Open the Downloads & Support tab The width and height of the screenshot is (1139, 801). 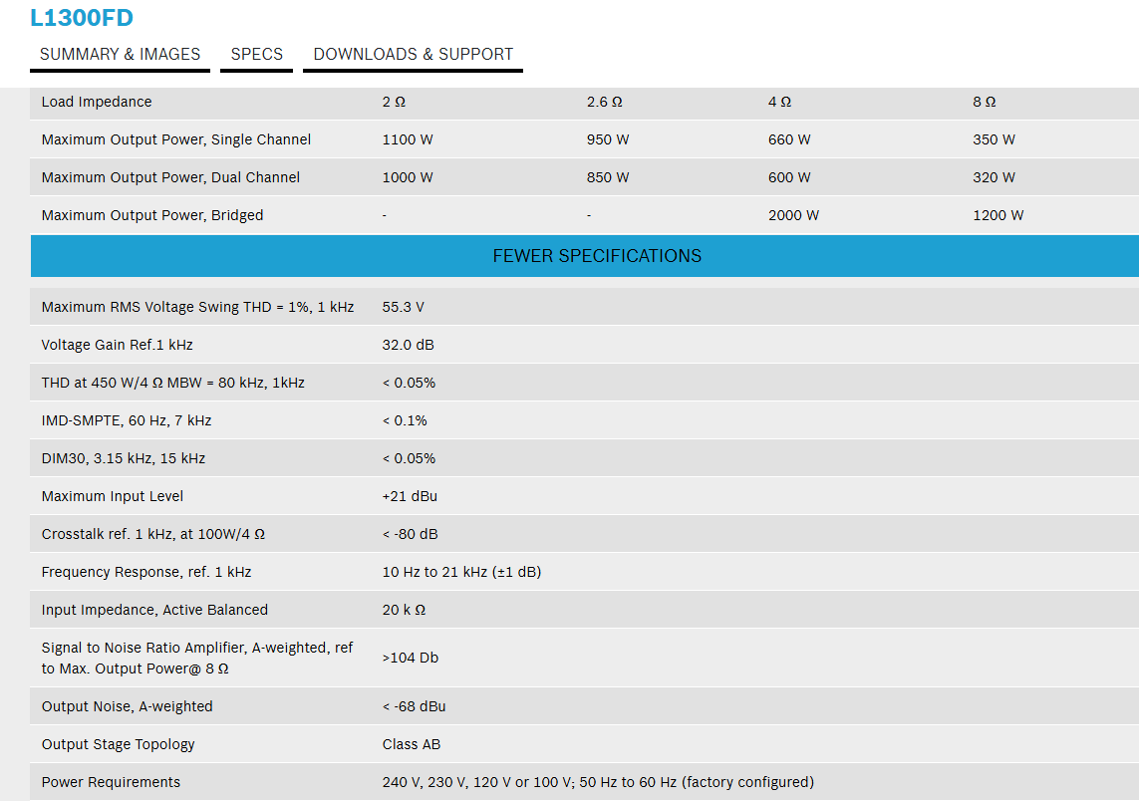tap(413, 55)
